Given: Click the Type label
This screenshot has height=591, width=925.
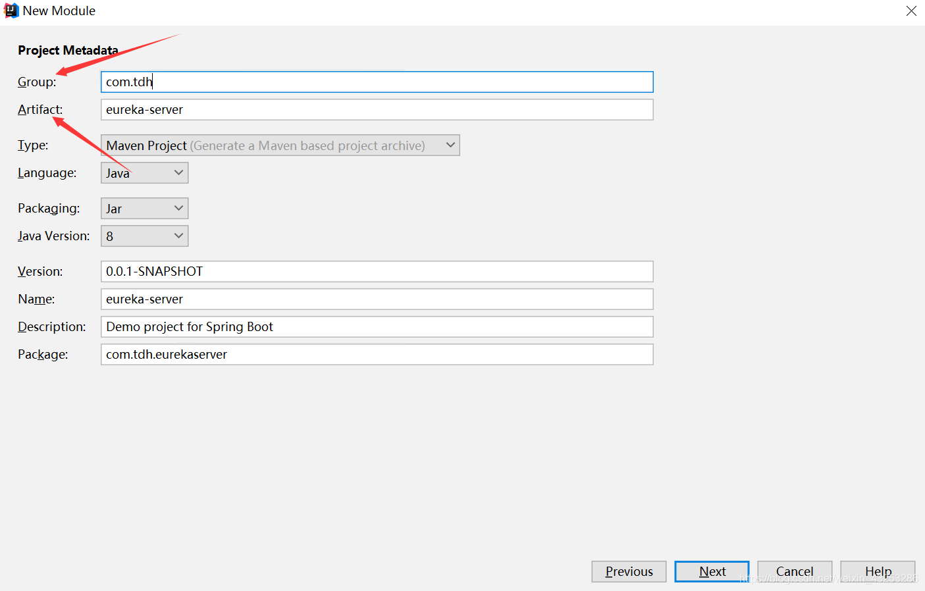Looking at the screenshot, I should pos(33,145).
